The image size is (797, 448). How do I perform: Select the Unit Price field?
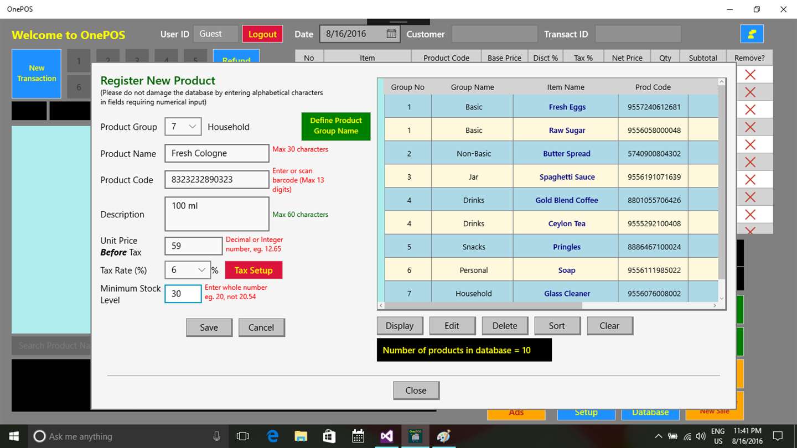click(194, 246)
